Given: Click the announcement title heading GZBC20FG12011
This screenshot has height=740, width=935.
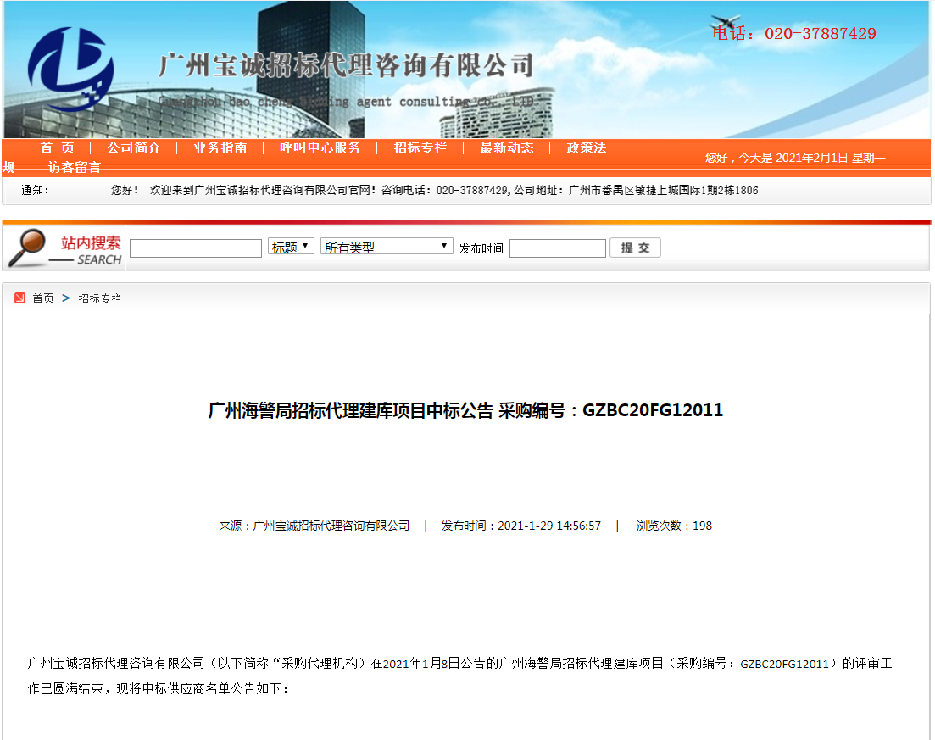Looking at the screenshot, I should tap(465, 410).
